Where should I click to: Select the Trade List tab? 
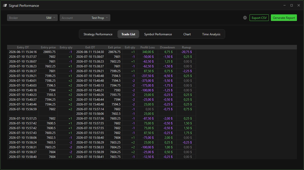128,34
